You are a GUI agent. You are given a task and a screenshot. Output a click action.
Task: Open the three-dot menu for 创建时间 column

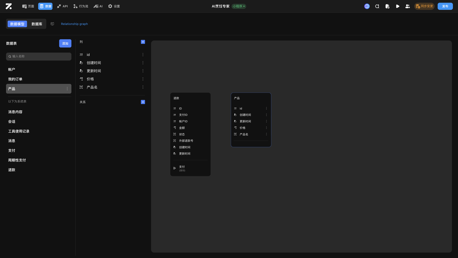(143, 63)
